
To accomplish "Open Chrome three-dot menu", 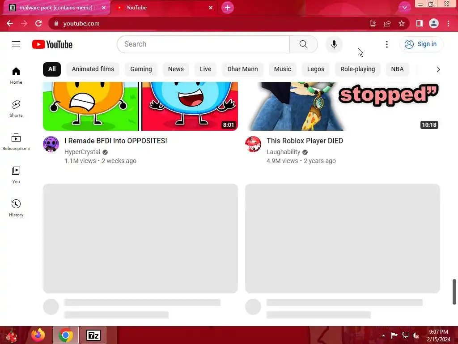I will (x=448, y=23).
